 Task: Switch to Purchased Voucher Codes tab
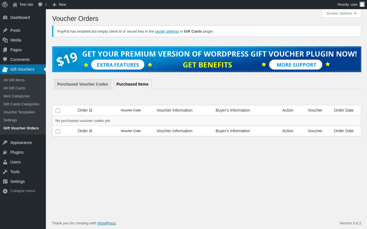[x=83, y=84]
